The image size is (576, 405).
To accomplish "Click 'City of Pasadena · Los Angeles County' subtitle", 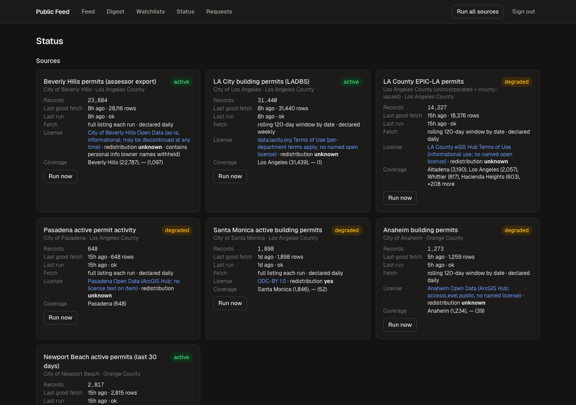I will pyautogui.click(x=91, y=238).
